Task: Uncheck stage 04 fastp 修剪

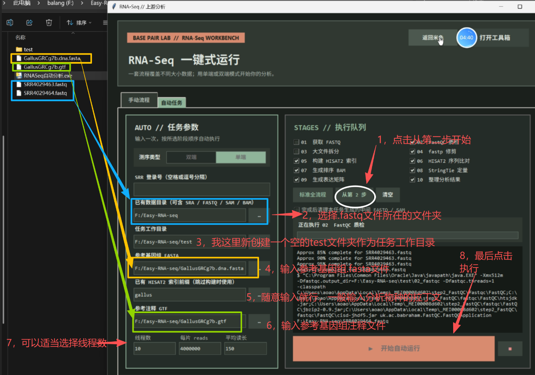Action: 412,151
